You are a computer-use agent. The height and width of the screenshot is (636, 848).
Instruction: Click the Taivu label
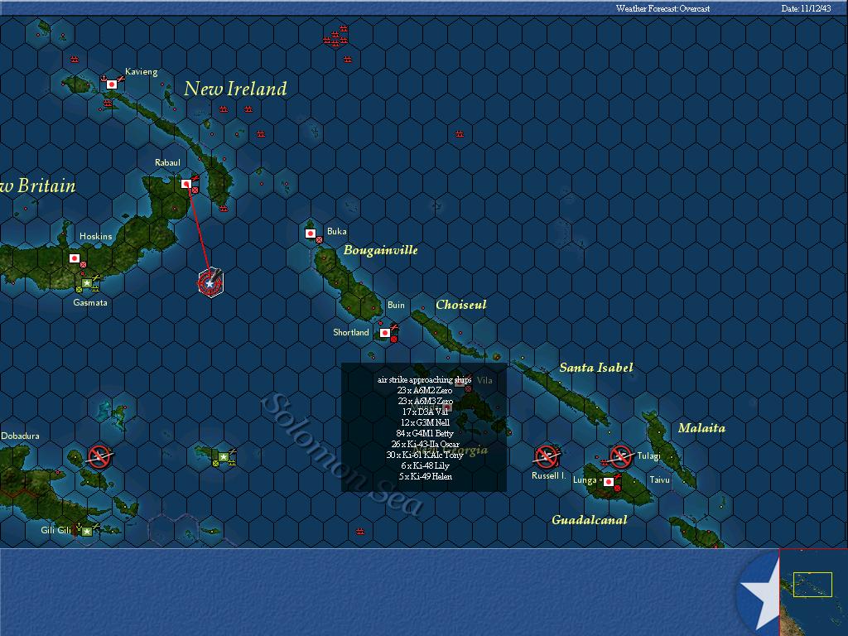pyautogui.click(x=659, y=479)
